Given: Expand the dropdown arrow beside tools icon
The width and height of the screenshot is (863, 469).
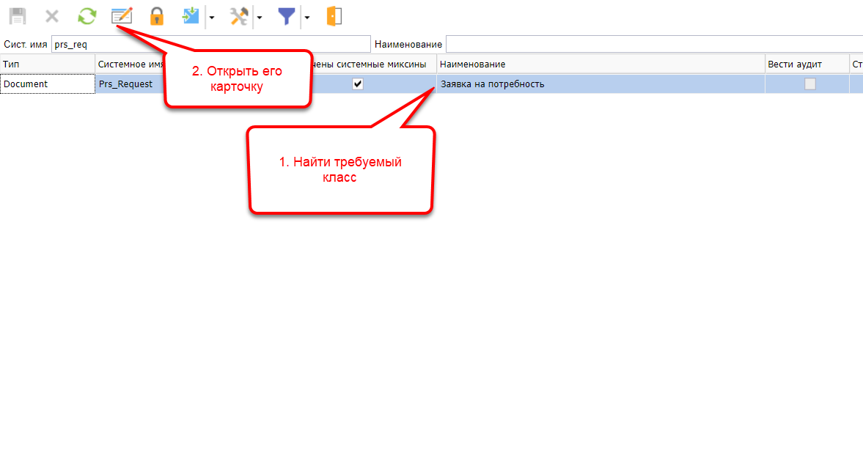Looking at the screenshot, I should click(259, 17).
